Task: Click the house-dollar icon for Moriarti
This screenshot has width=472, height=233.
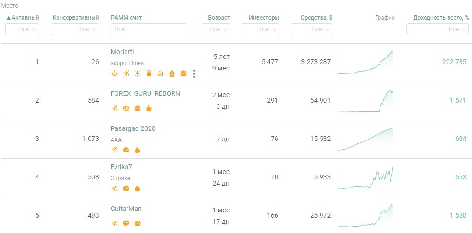Action: 172,73
